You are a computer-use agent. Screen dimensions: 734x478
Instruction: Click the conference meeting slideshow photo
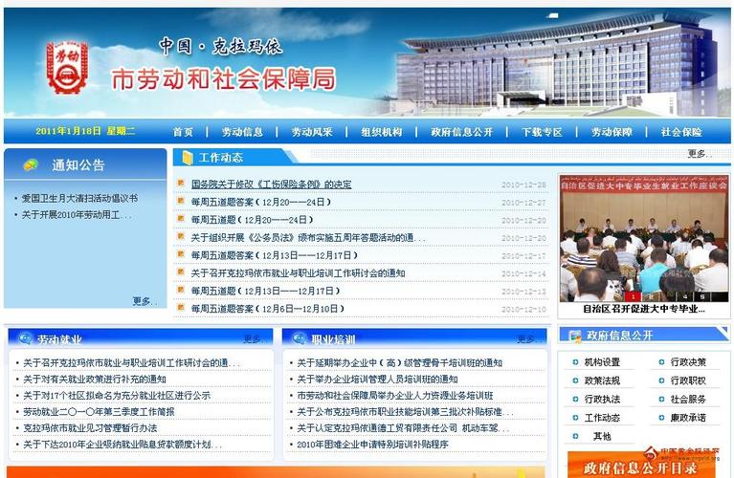click(x=643, y=234)
